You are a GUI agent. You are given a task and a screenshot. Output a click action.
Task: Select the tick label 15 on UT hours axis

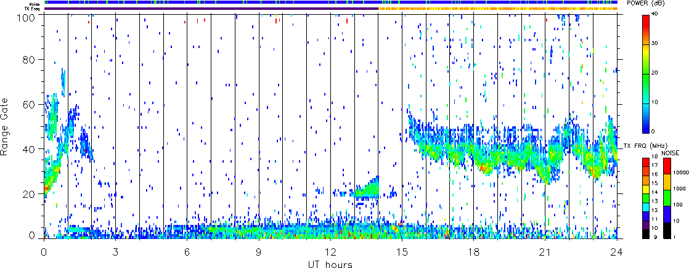(x=402, y=252)
